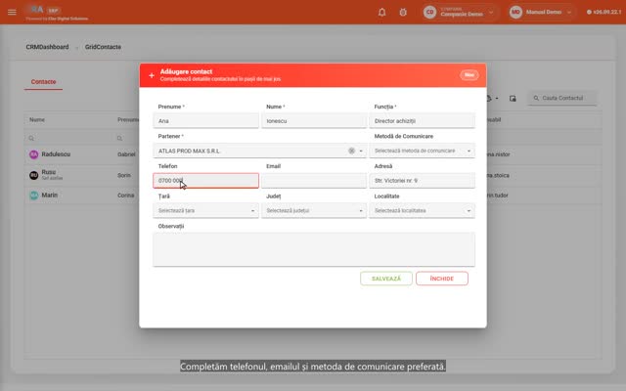The height and width of the screenshot is (391, 626).
Task: Click the Nou badge in the dialog header
Action: coord(469,75)
